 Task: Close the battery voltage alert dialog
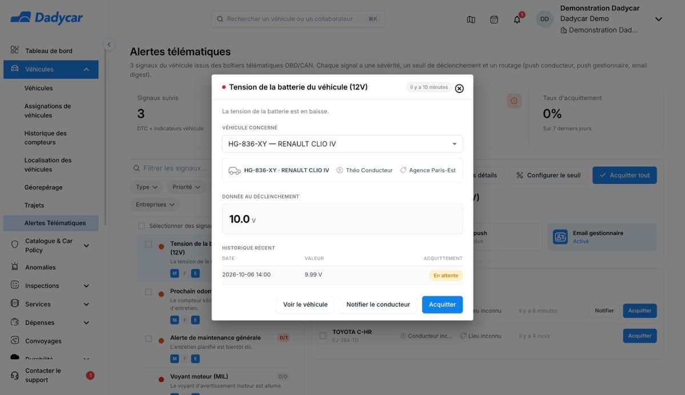point(460,88)
